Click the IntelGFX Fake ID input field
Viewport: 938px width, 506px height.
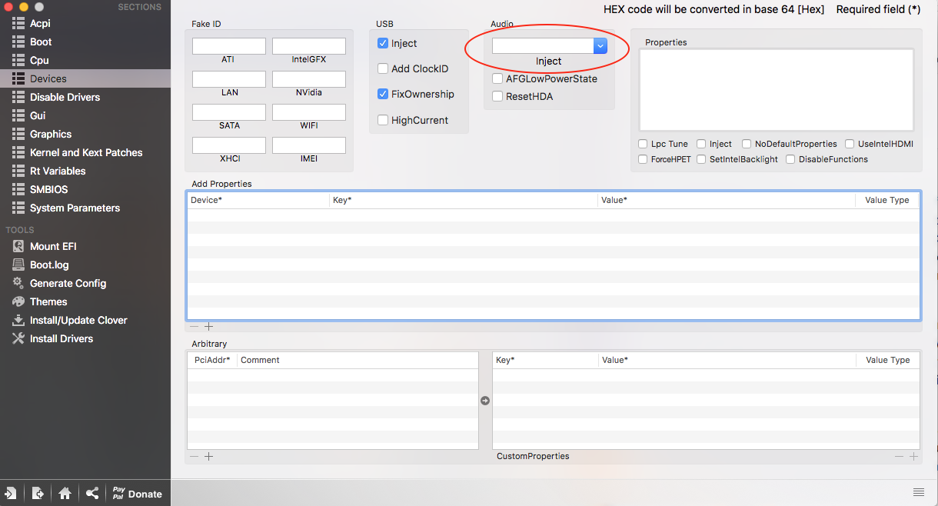point(308,46)
